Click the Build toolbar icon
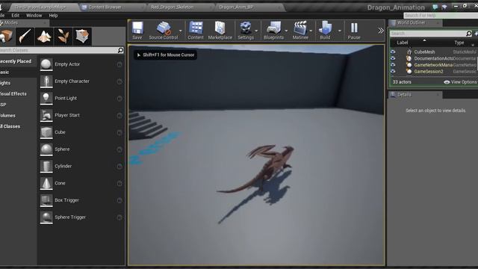 (x=325, y=31)
